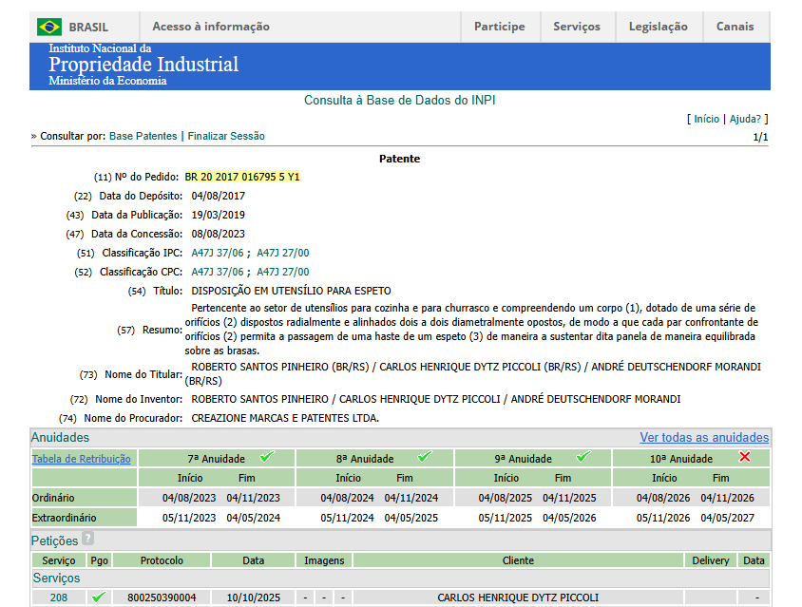Click petition date 10/10/2025
Screen dimensions: 802x607
(253, 598)
